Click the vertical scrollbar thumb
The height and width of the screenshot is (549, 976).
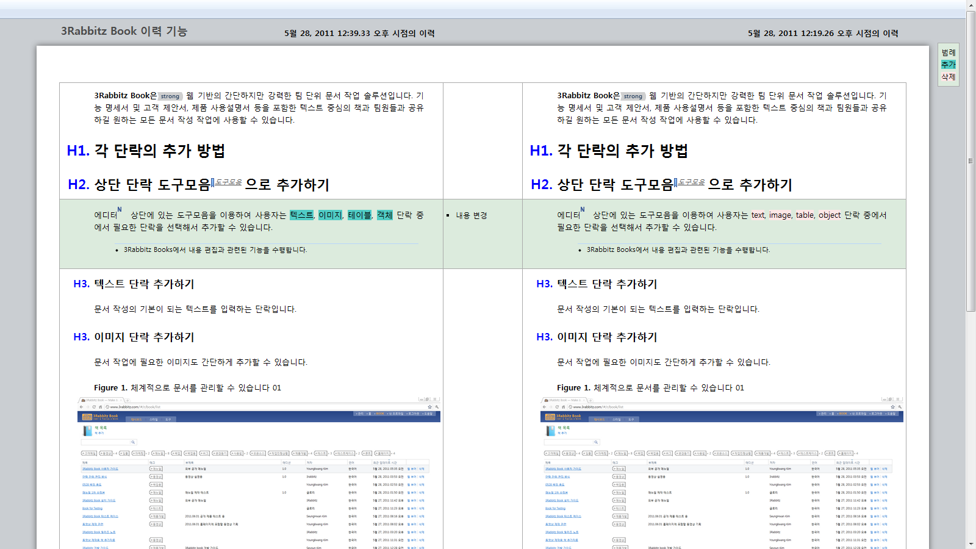[971, 161]
